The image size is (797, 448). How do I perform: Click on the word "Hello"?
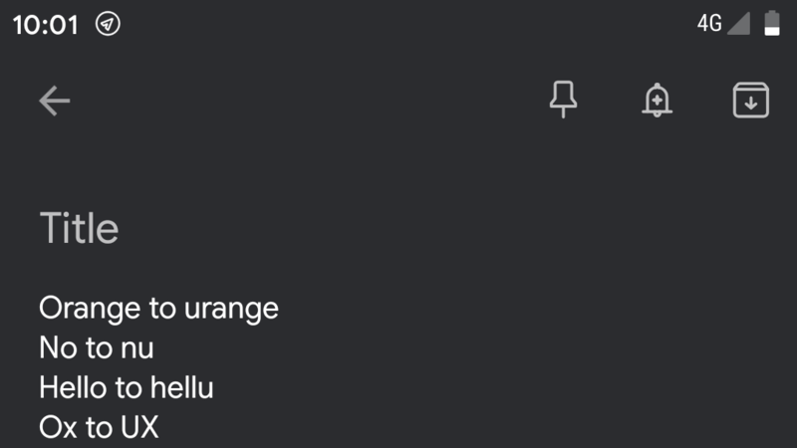click(x=73, y=387)
